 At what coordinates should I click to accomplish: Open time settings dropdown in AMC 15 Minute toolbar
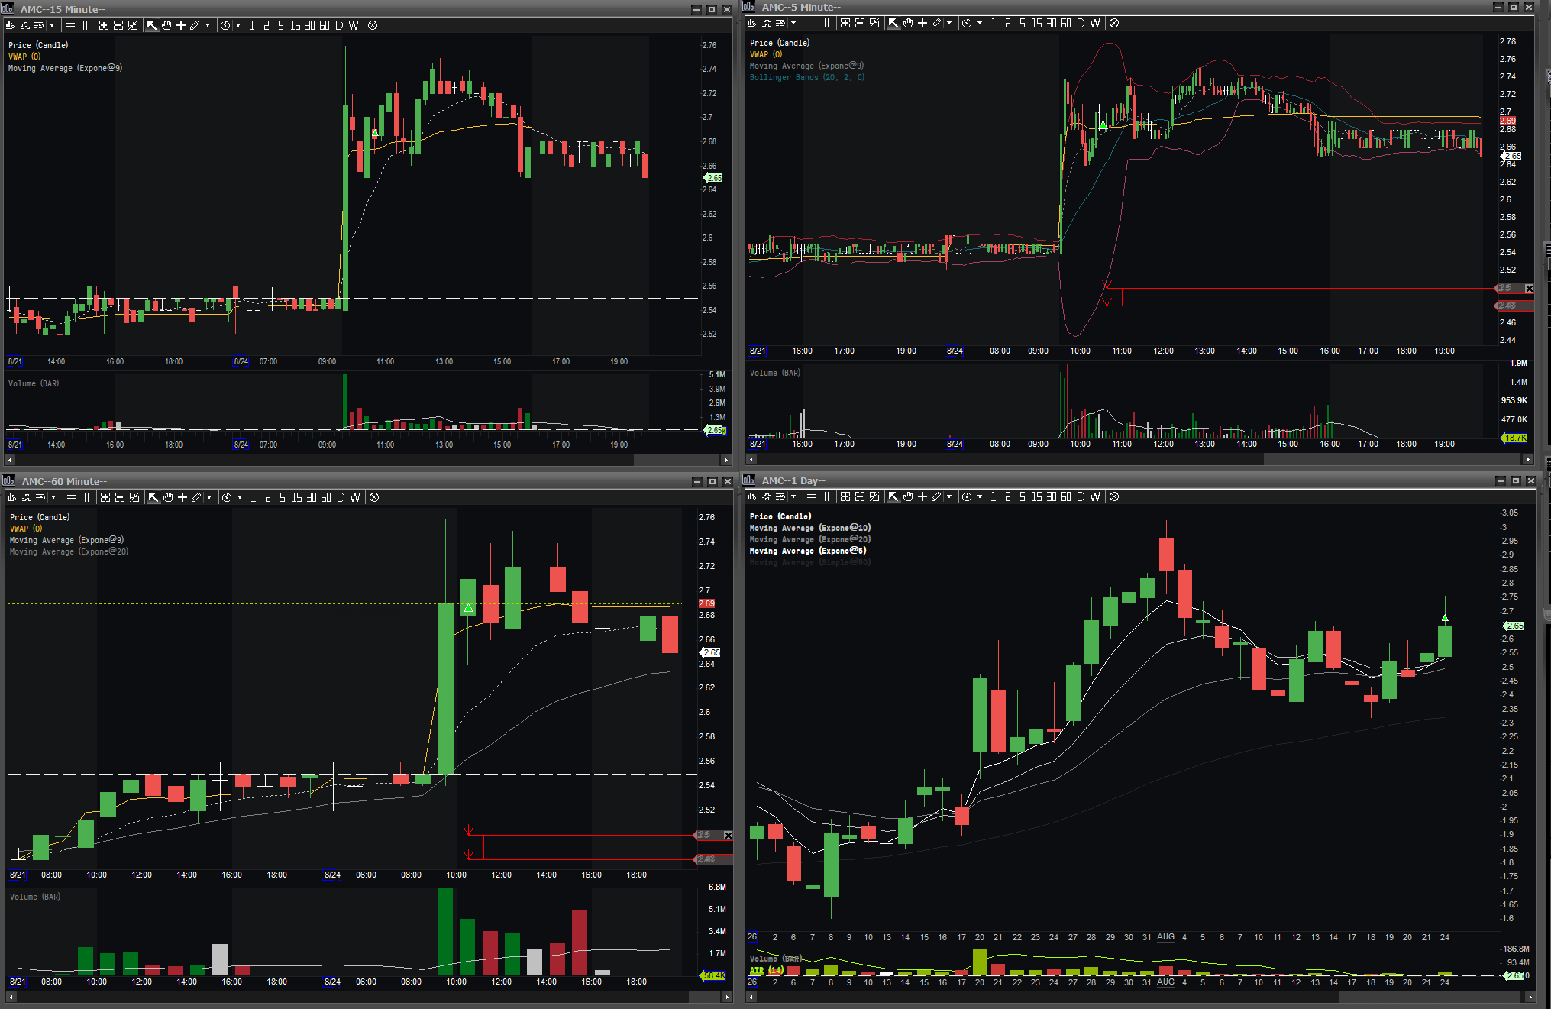[238, 25]
